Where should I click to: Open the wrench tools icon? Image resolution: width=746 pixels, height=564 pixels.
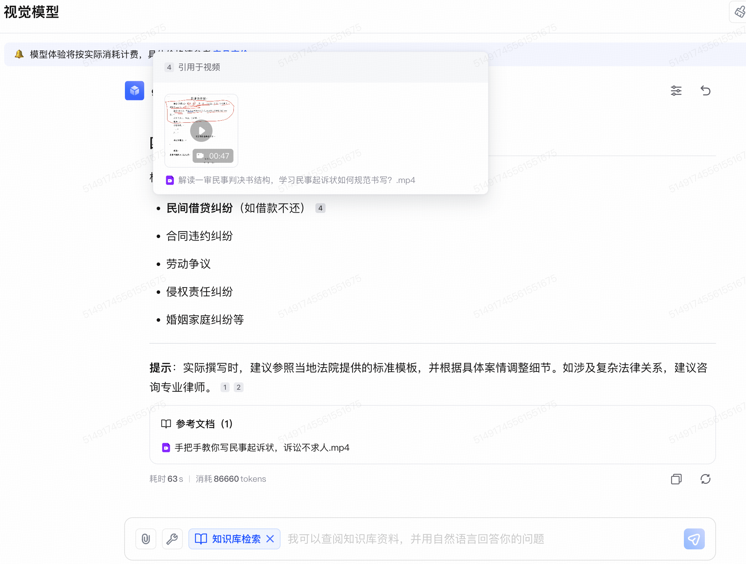coord(172,539)
